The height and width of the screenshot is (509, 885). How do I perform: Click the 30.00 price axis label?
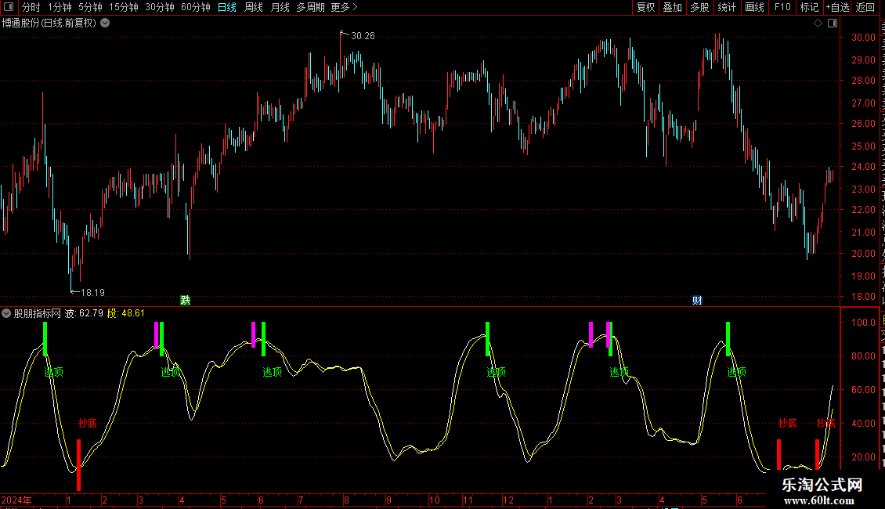(x=863, y=38)
